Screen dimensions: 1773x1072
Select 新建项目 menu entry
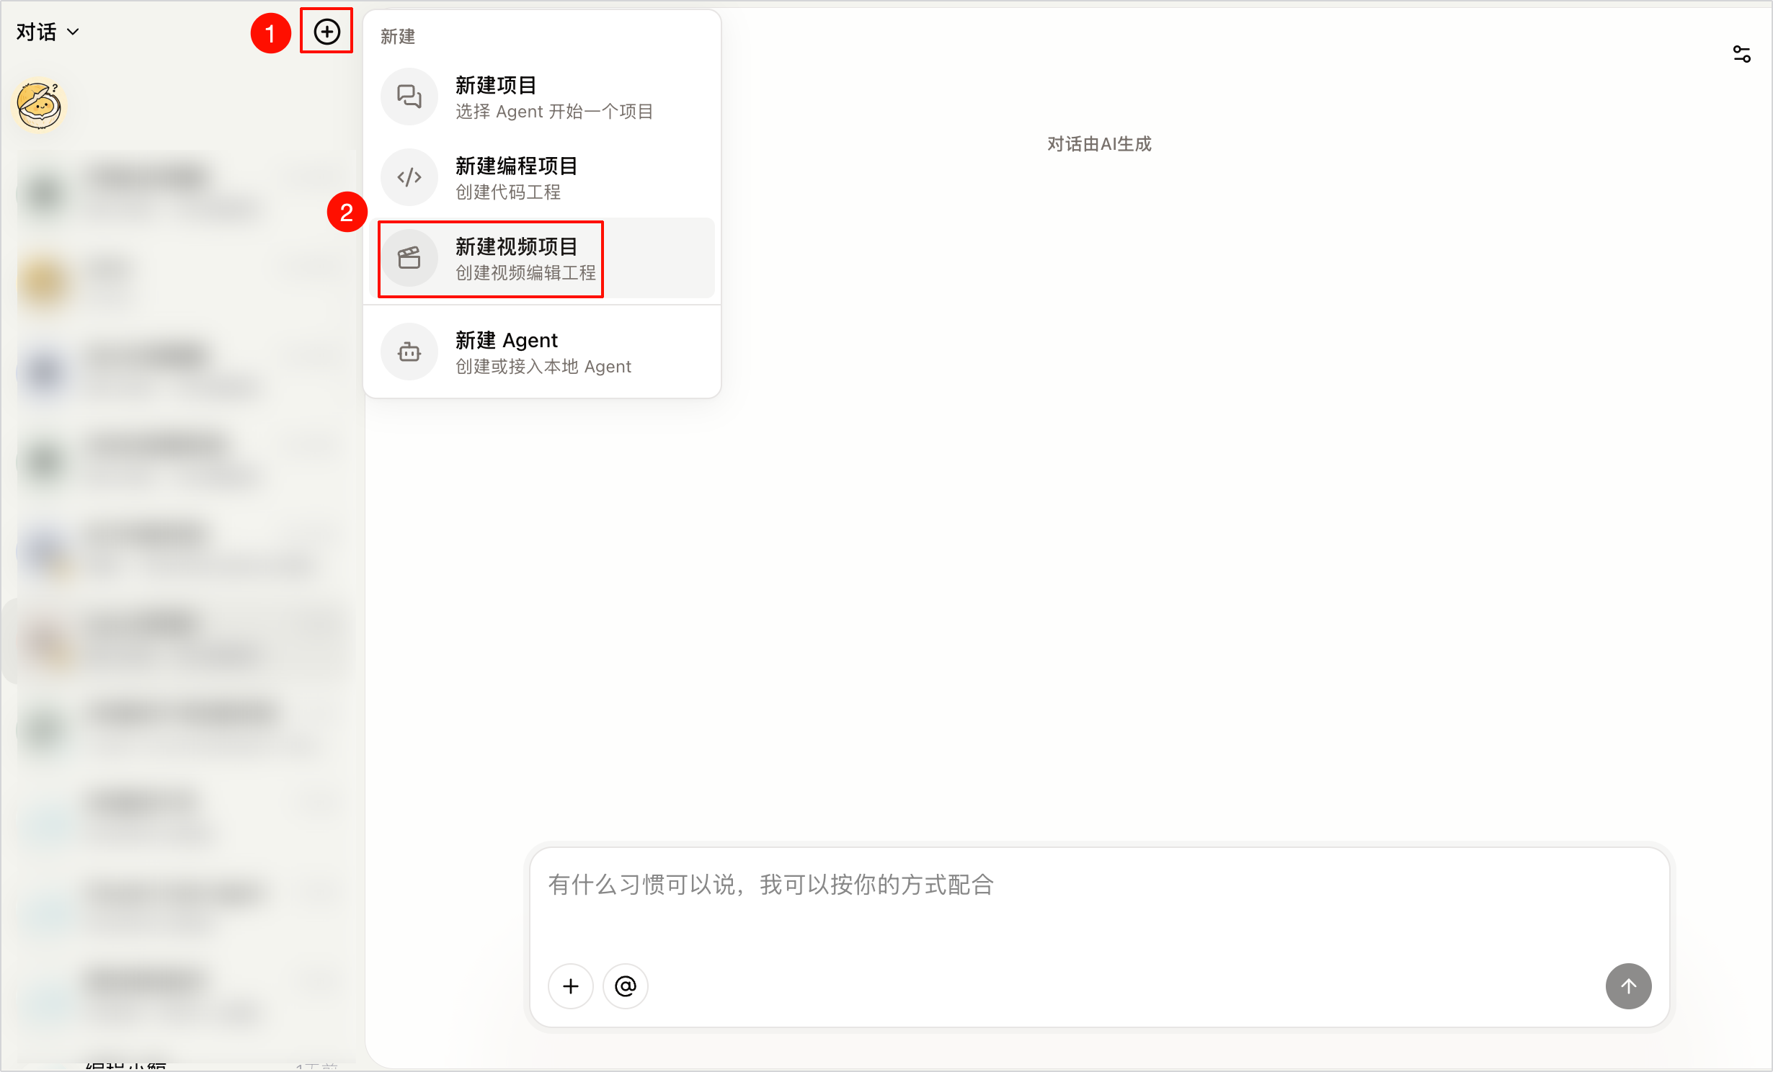click(542, 97)
